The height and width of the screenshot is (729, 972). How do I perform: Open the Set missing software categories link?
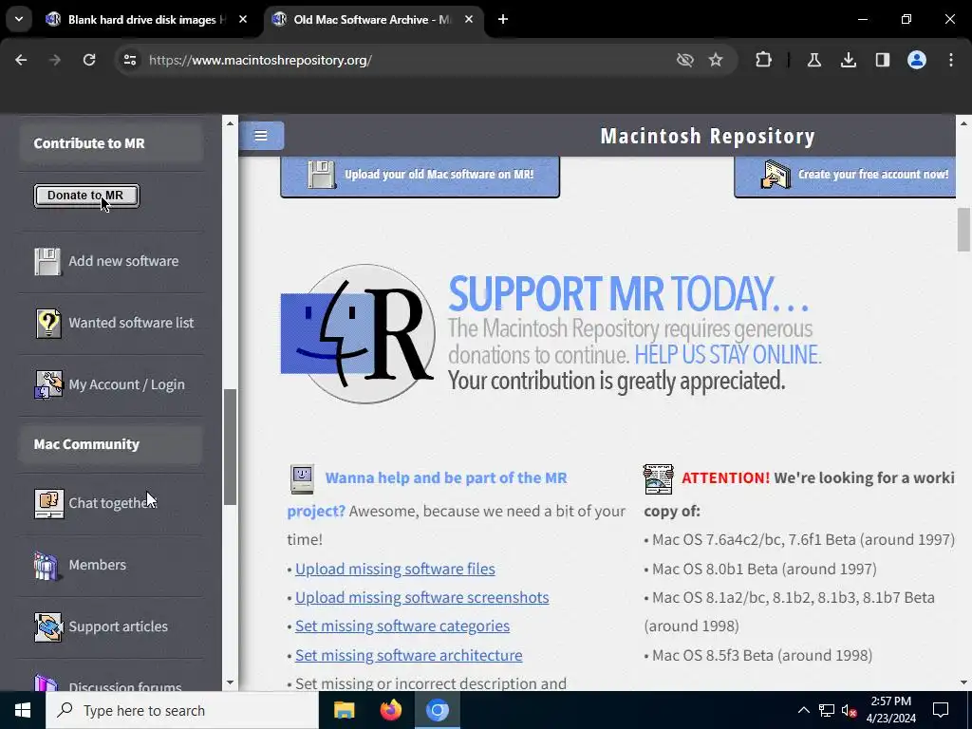pos(402,626)
